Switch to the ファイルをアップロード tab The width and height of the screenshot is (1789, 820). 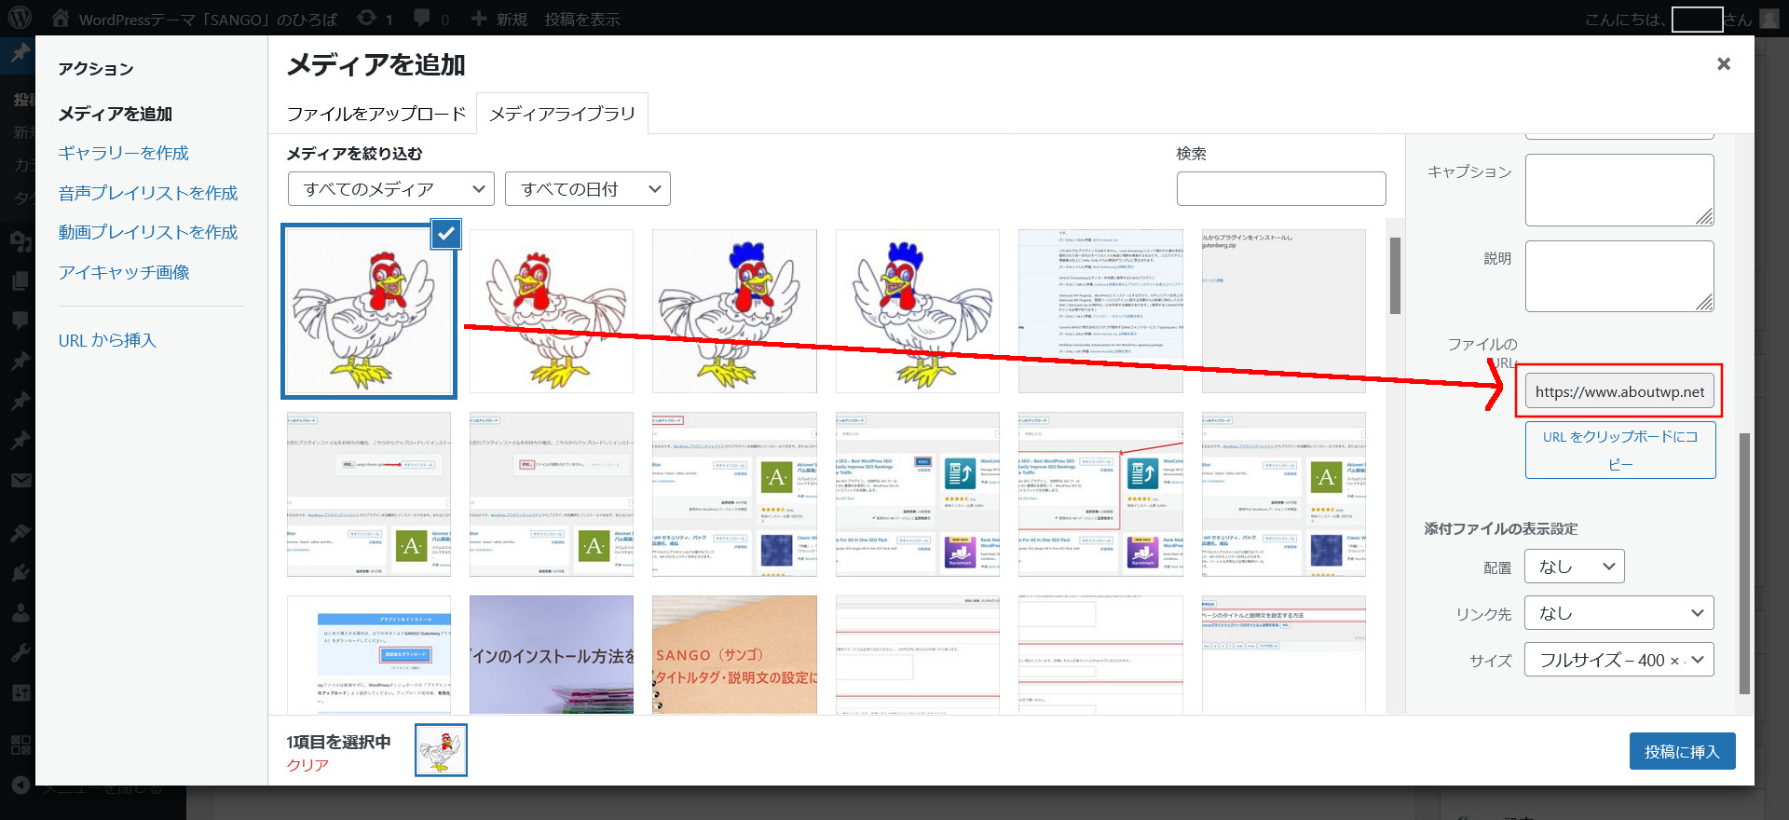[376, 114]
